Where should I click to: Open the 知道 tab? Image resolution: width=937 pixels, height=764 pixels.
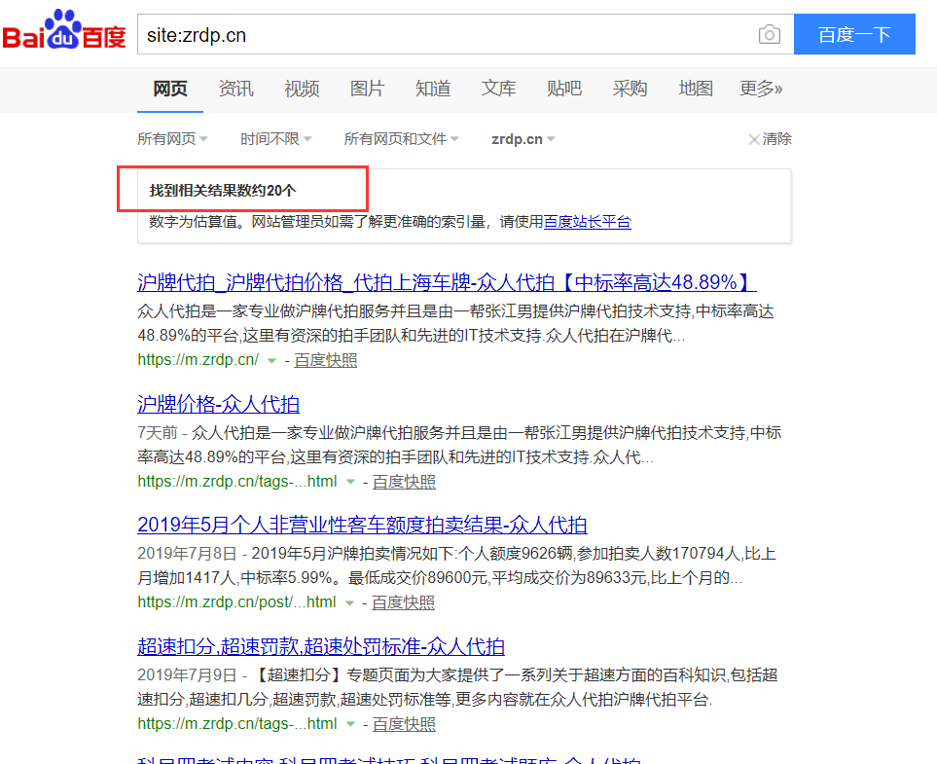[x=433, y=90]
